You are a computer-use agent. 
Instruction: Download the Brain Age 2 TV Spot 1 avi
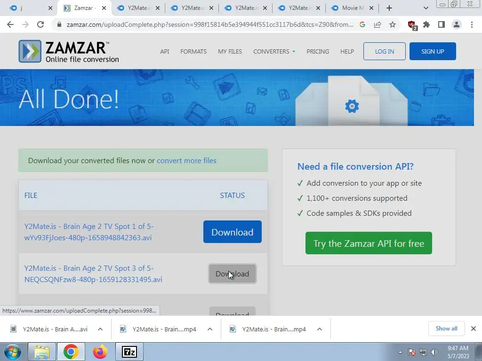click(233, 232)
